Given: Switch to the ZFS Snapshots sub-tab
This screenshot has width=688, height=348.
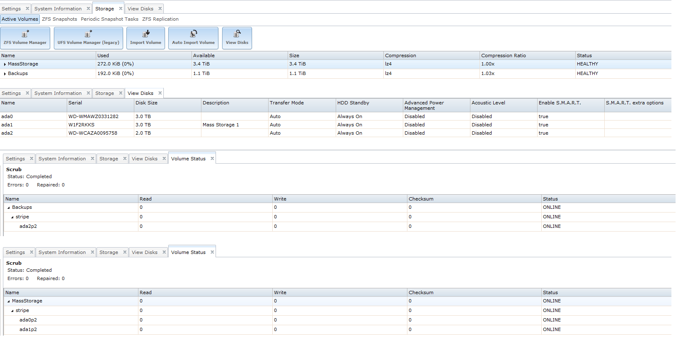Looking at the screenshot, I should pyautogui.click(x=59, y=19).
